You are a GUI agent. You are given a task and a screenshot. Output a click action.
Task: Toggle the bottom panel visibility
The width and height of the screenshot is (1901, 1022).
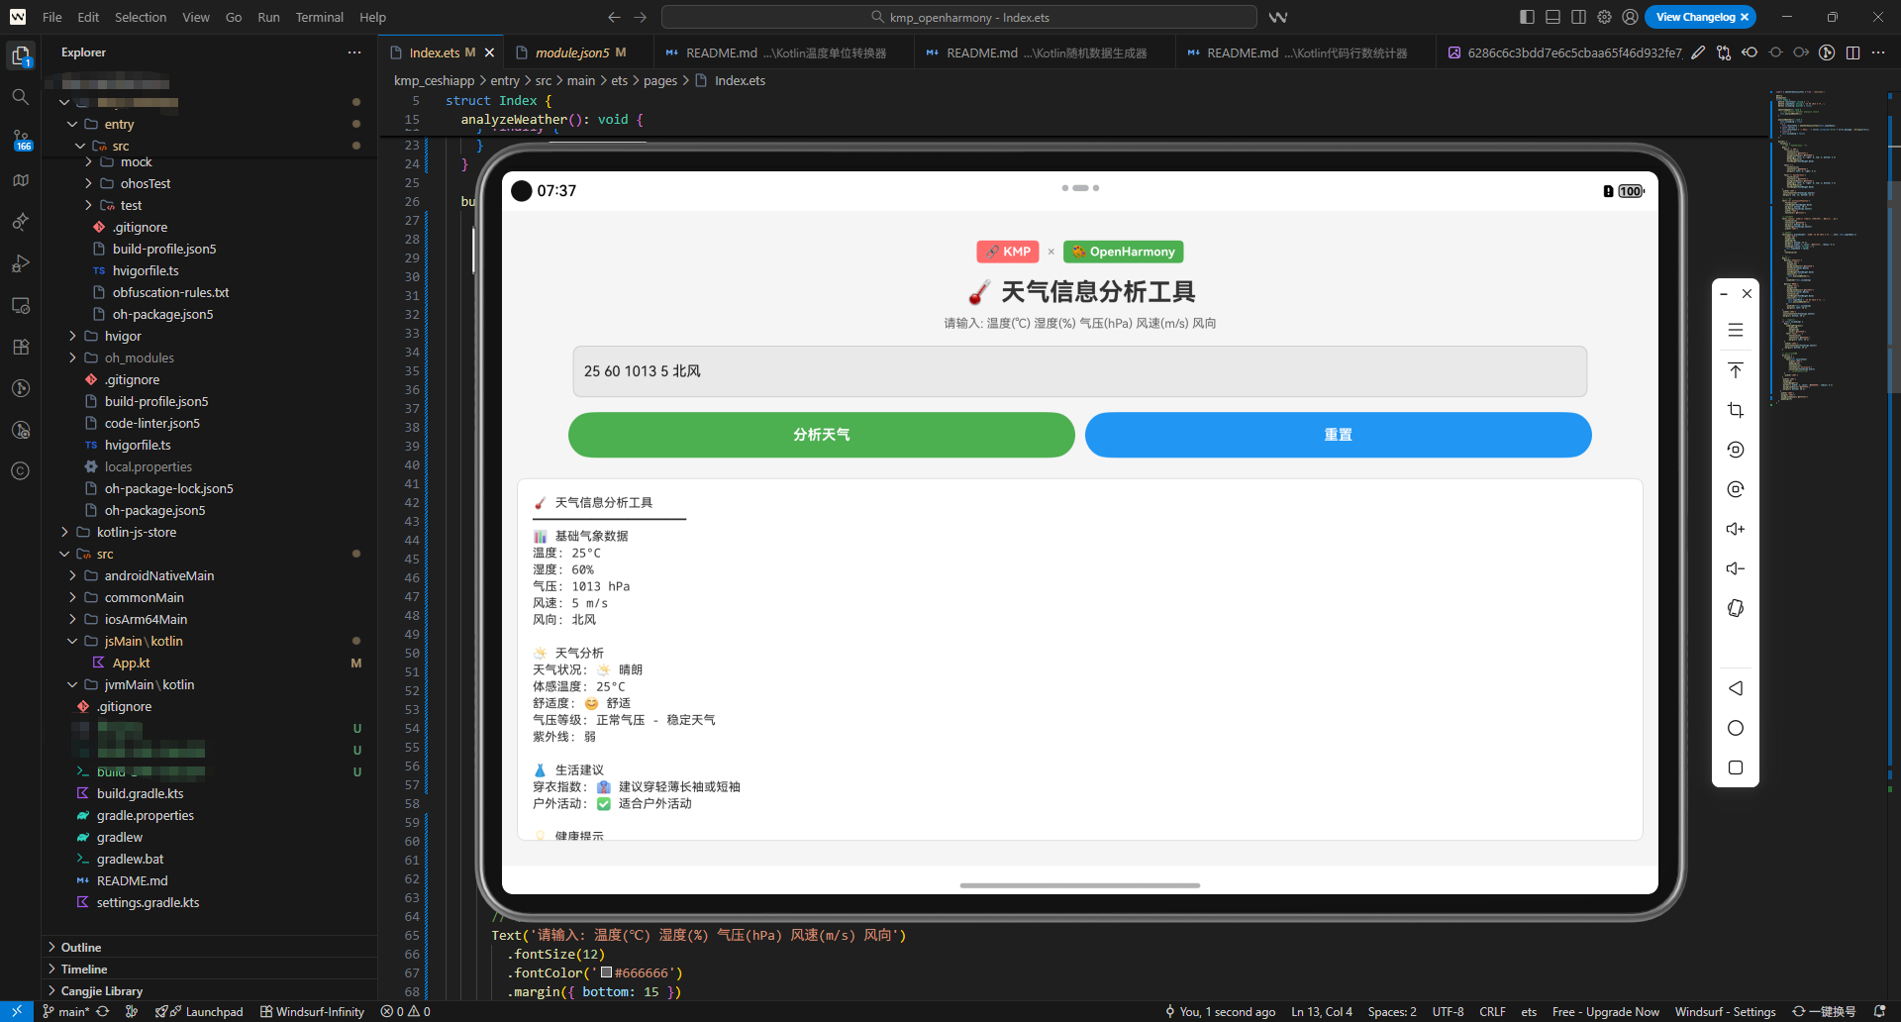pyautogui.click(x=1552, y=17)
